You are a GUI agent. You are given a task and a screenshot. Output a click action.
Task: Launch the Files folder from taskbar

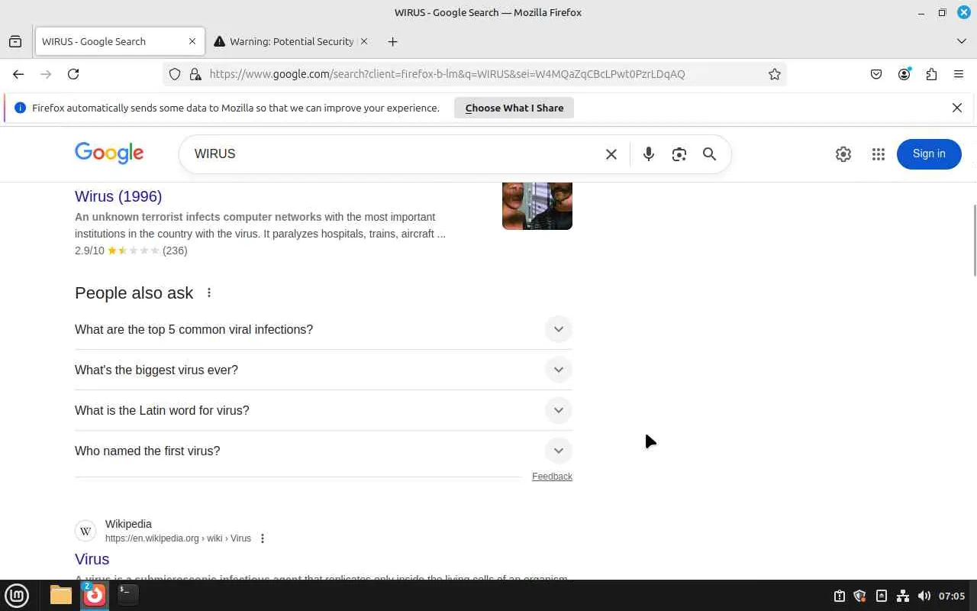pos(61,595)
